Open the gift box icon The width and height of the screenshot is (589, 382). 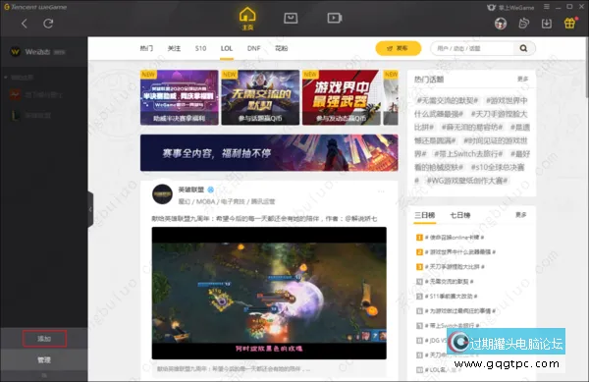click(x=569, y=24)
